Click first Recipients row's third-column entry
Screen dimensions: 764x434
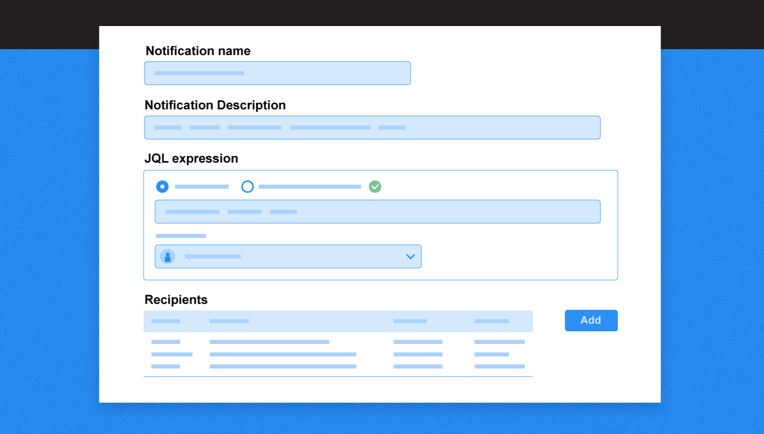coord(418,342)
